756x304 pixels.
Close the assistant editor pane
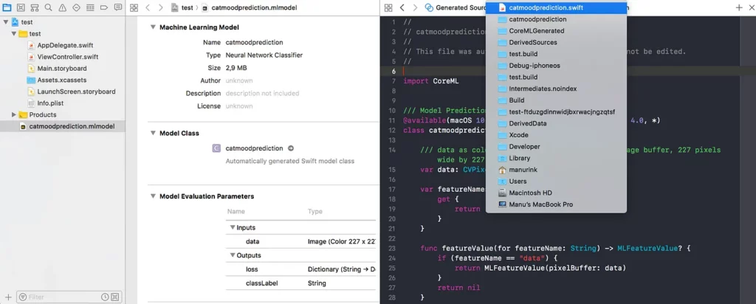coord(750,7)
